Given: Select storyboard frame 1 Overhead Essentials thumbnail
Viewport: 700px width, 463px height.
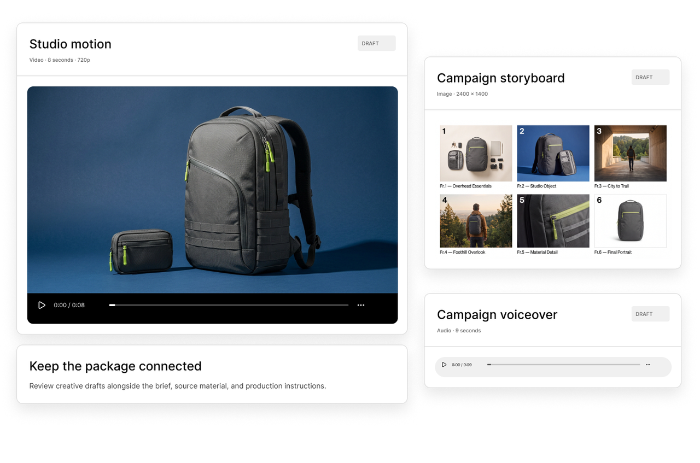Looking at the screenshot, I should tap(476, 153).
